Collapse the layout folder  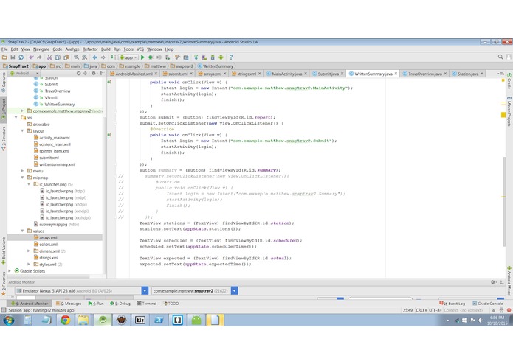click(x=22, y=130)
